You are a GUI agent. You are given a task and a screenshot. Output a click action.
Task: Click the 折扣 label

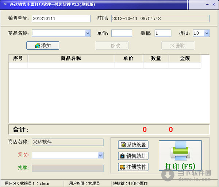point(184,33)
